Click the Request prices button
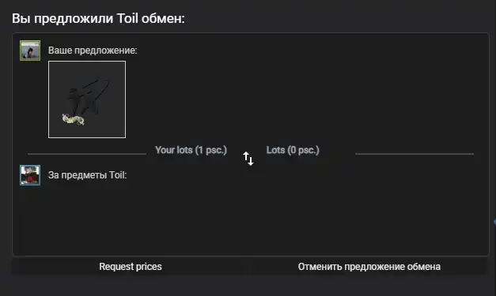 (x=131, y=267)
